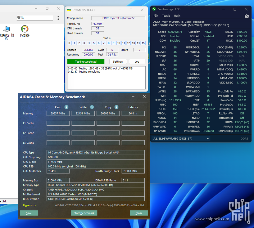This screenshot has height=228, width=254.
Task: Click ZenTimings FCLK value 2200.00
Action: (x=242, y=36)
